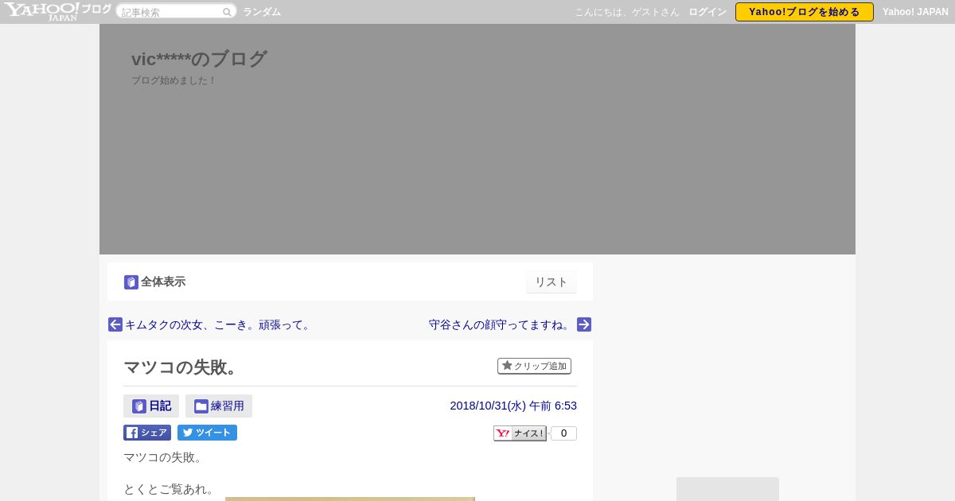Viewport: 955px width, 501px height.
Task: Click the Facebook シェア button
Action: [x=147, y=433]
